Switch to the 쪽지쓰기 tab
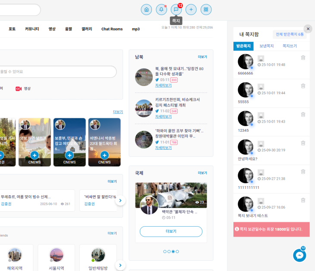This screenshot has width=315, height=271. pyautogui.click(x=290, y=46)
